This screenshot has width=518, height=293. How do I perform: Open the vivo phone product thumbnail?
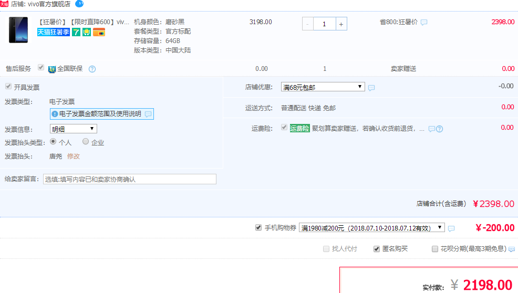(18, 30)
